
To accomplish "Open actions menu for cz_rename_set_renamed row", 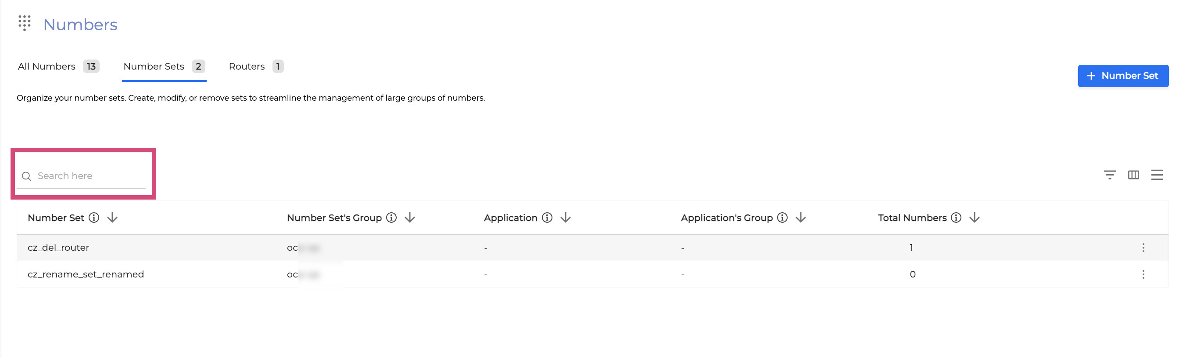I will pos(1143,274).
